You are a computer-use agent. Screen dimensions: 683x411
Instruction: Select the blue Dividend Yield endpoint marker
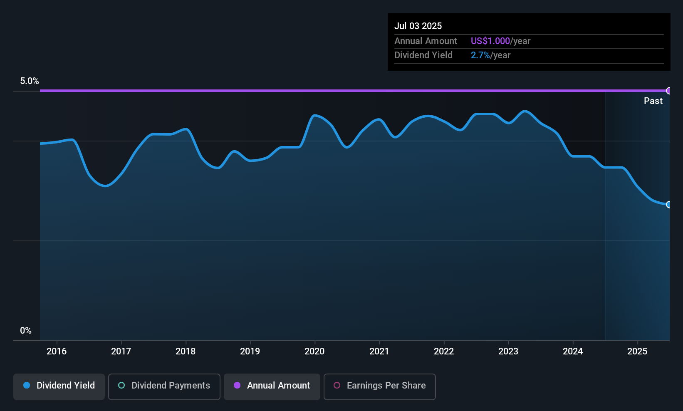(x=669, y=205)
